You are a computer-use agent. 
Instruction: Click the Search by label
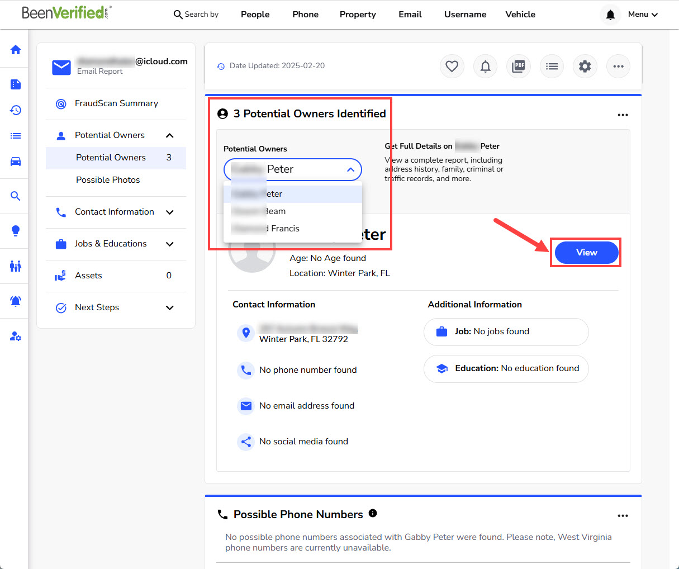(202, 15)
